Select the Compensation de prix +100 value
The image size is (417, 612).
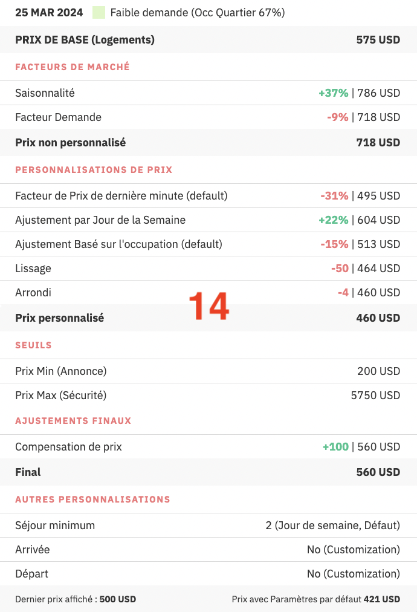335,447
